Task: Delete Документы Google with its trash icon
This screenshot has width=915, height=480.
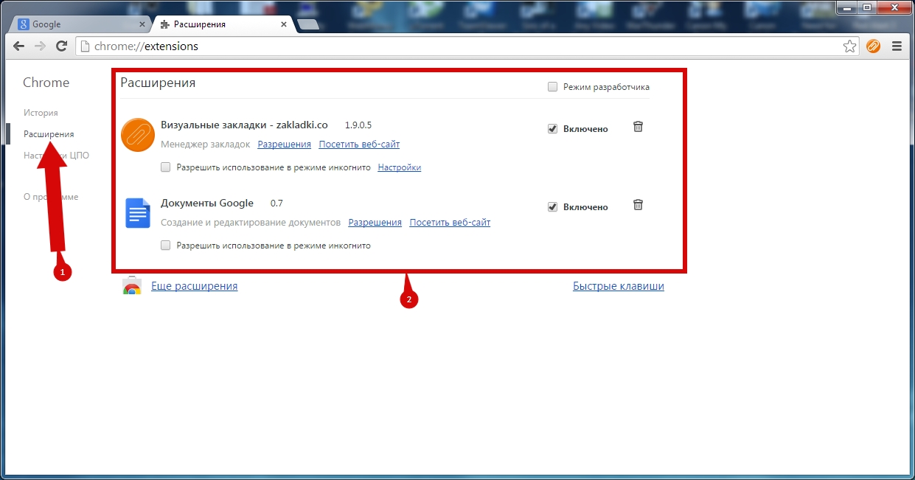Action: (x=639, y=205)
